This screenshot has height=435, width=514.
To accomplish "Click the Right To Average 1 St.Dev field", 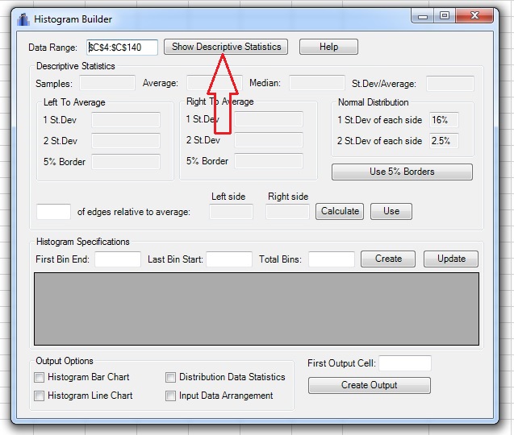I will pyautogui.click(x=269, y=119).
